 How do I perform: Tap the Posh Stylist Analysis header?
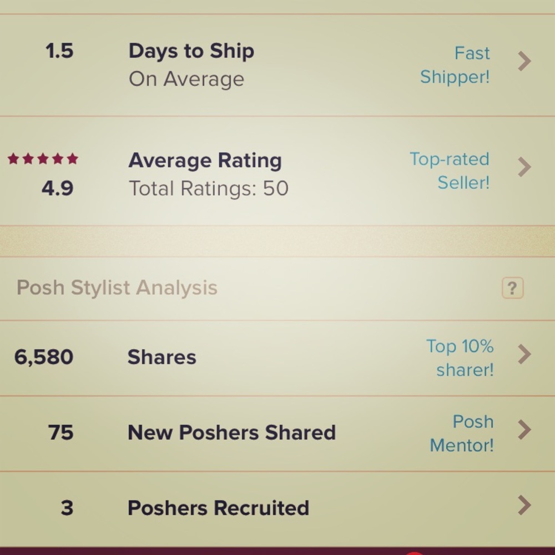[117, 288]
